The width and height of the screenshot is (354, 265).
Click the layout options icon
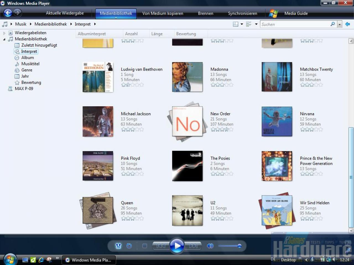click(236, 24)
